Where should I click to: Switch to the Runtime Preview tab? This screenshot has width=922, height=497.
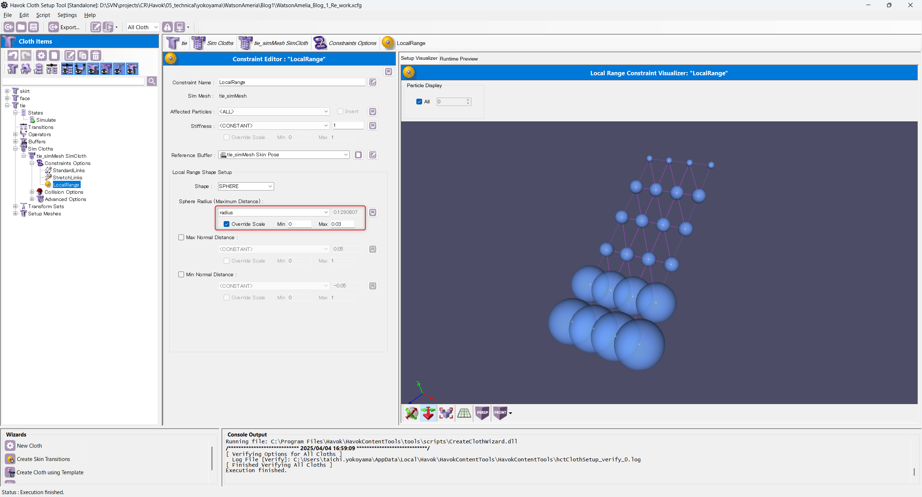(458, 59)
